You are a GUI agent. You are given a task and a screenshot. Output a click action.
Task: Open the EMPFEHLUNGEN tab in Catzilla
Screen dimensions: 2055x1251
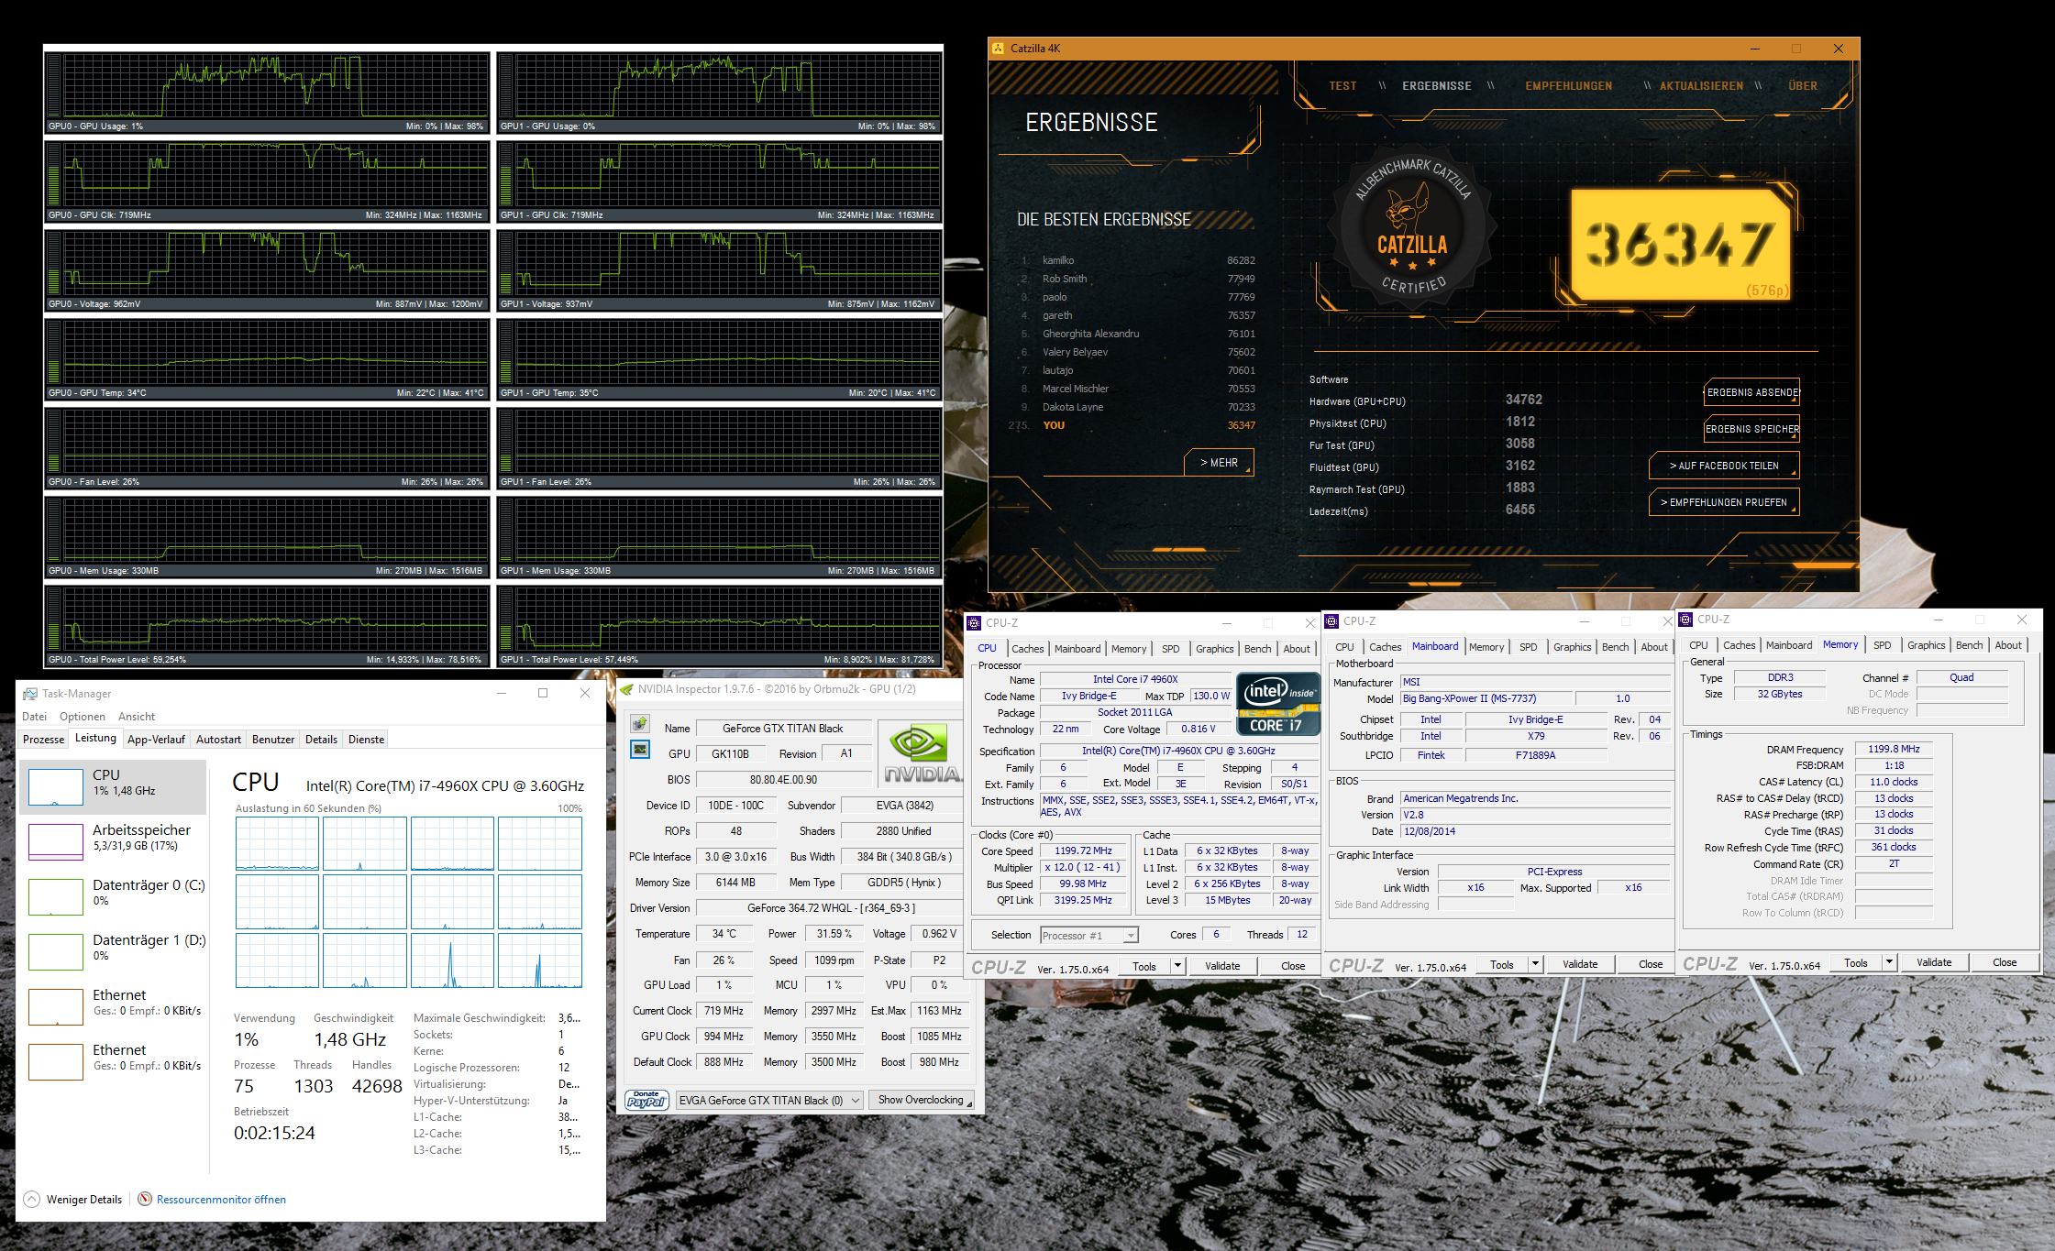click(1568, 86)
